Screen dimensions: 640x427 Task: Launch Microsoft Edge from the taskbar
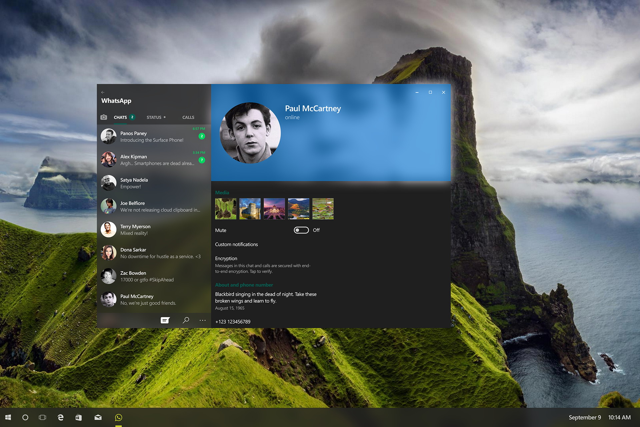pos(61,417)
